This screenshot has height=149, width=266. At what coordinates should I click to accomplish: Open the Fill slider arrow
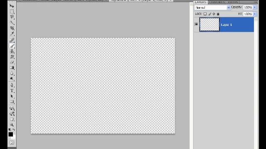pos(255,14)
